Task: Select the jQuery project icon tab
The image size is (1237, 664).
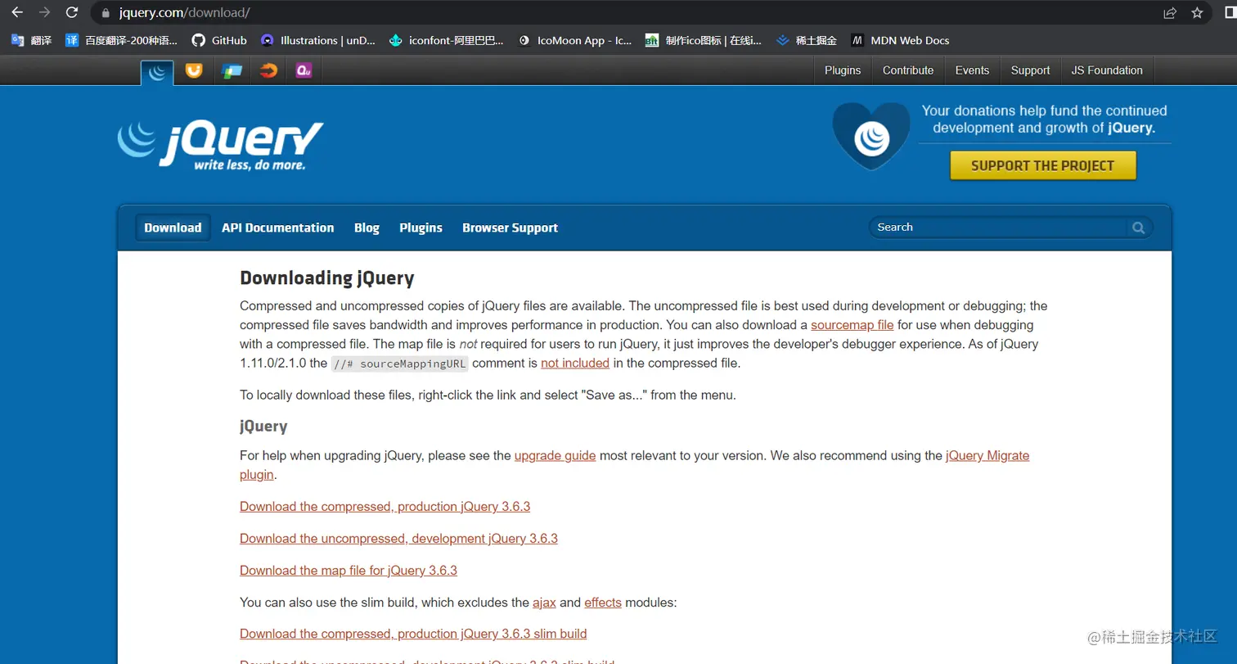Action: pos(157,72)
